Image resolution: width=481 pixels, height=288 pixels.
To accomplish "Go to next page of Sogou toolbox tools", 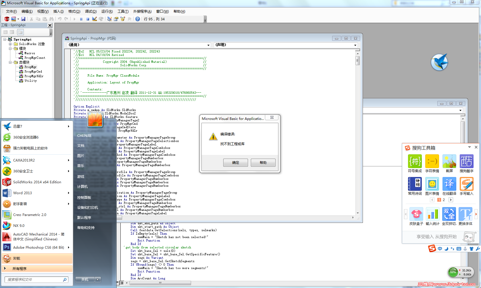I will [451, 200].
